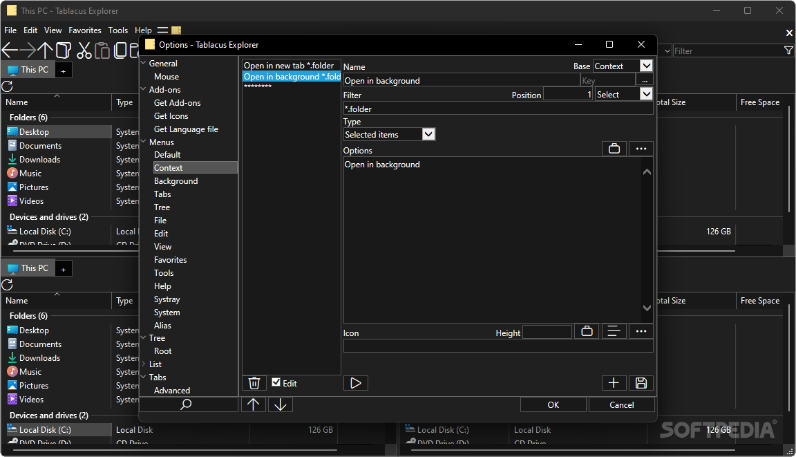Click the Height input field
Image resolution: width=796 pixels, height=457 pixels.
pyautogui.click(x=547, y=332)
